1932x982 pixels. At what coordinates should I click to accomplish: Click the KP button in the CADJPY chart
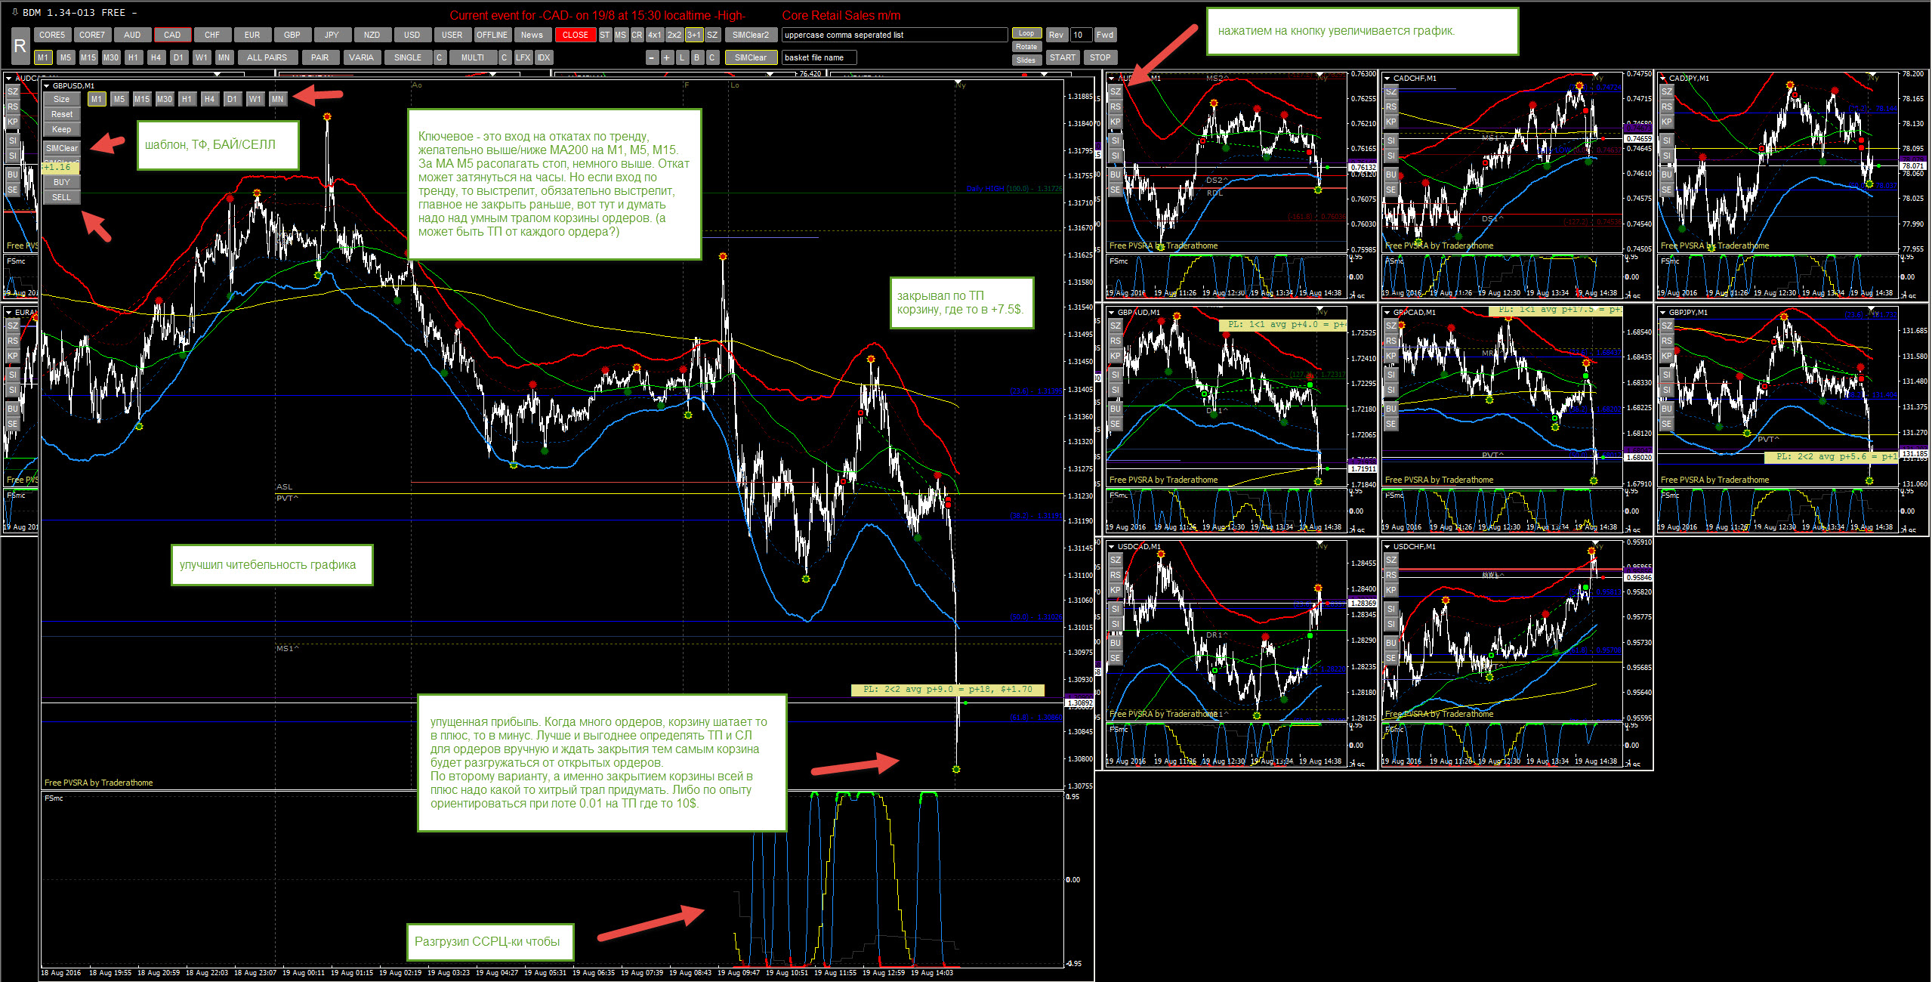[x=1667, y=122]
